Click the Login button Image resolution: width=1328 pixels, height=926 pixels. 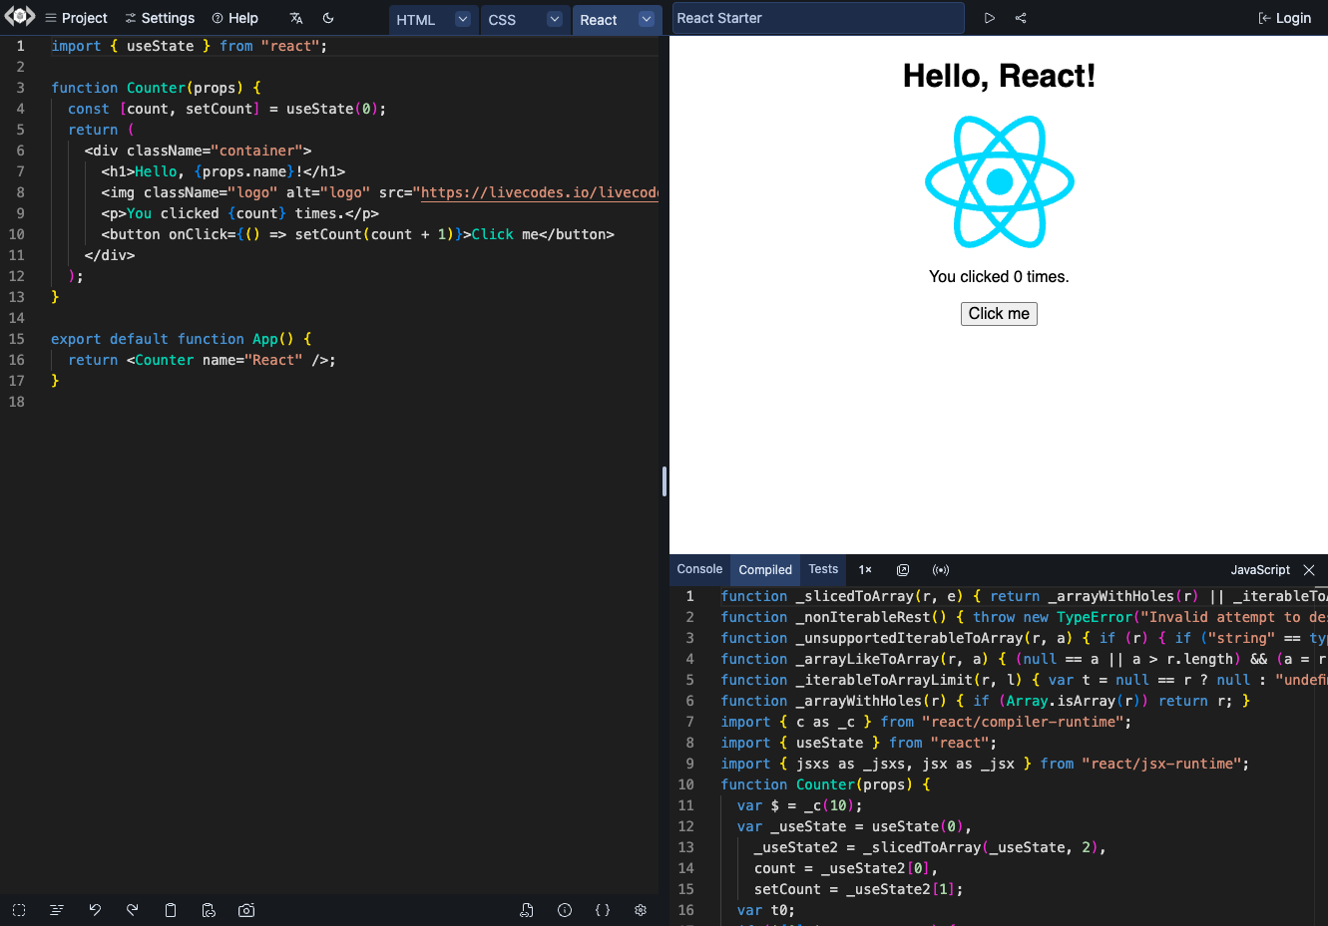coord(1285,18)
